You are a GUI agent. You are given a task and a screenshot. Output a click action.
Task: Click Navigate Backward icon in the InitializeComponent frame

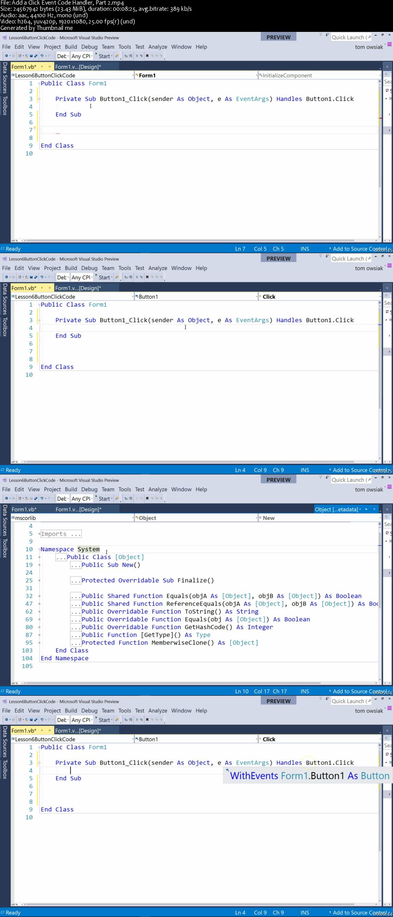[6, 56]
